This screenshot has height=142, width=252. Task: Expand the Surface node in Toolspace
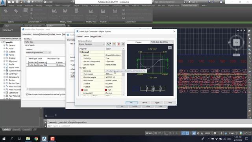pyautogui.click(x=4, y=52)
